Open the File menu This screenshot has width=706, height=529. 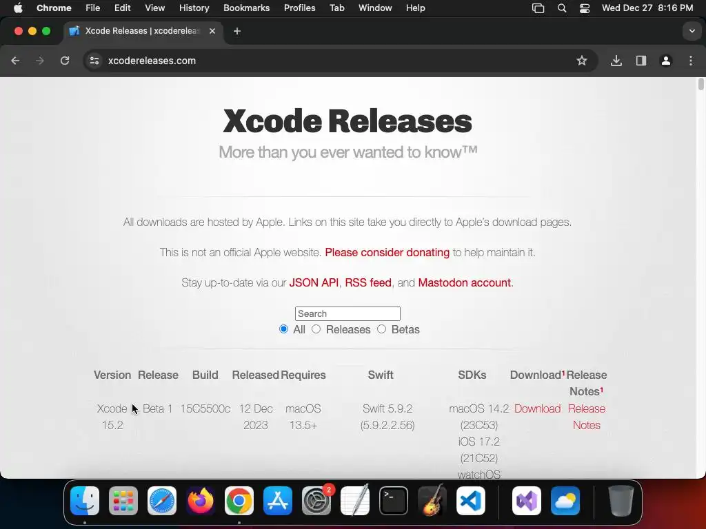click(x=93, y=8)
